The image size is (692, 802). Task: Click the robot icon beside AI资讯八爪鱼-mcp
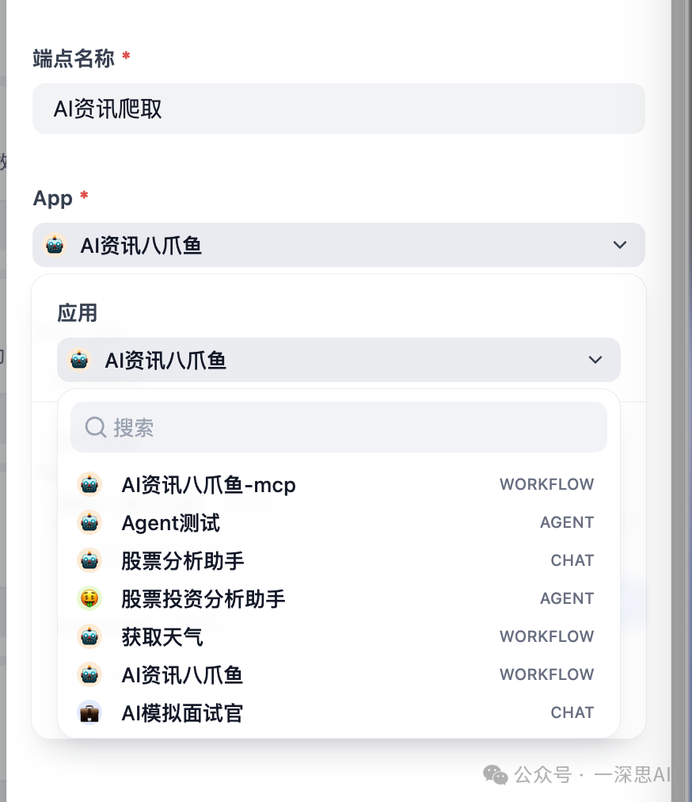click(x=89, y=483)
